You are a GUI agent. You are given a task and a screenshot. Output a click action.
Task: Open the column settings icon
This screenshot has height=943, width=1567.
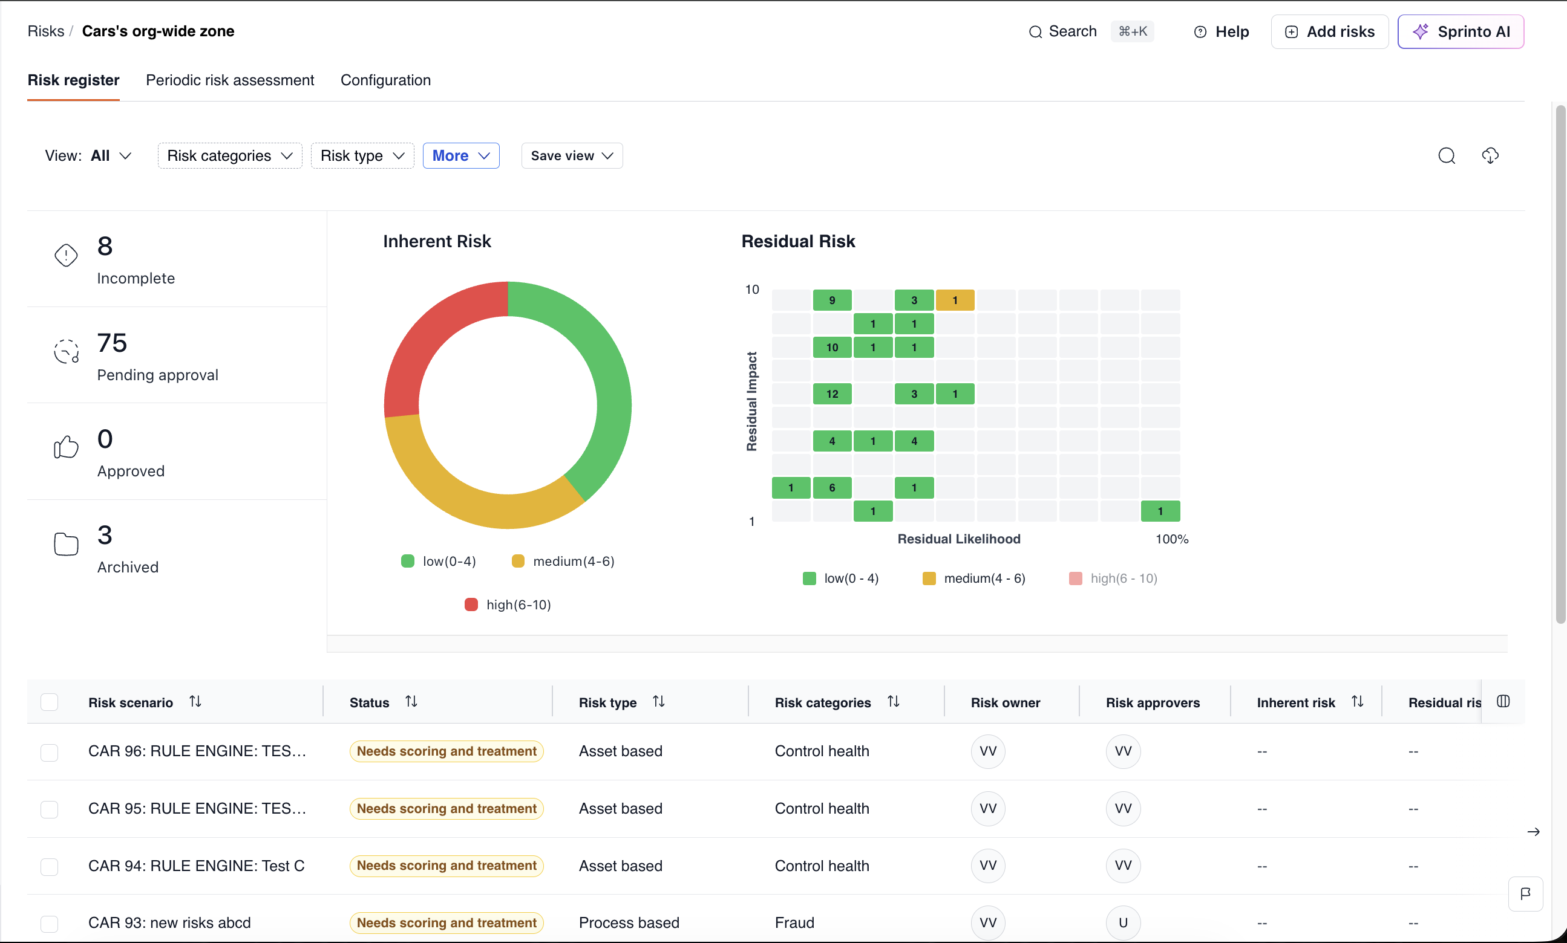click(x=1503, y=702)
